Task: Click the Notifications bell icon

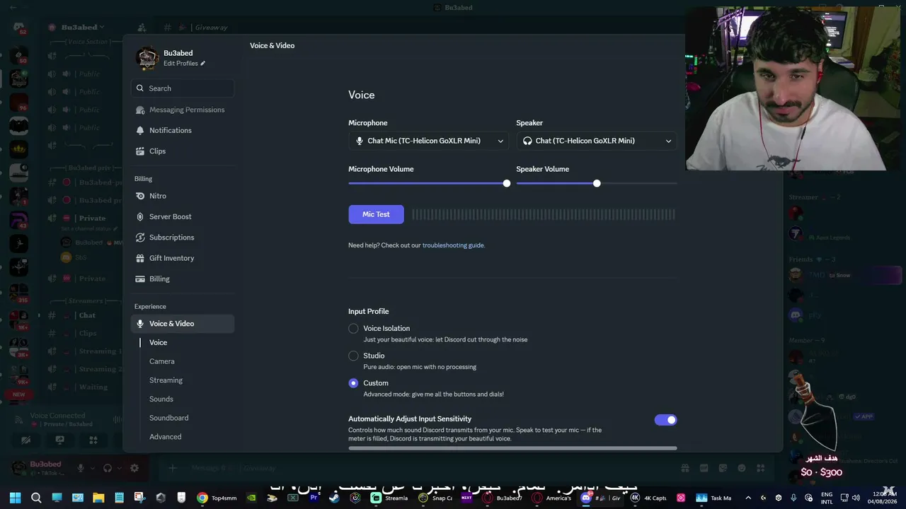Action: pos(140,130)
